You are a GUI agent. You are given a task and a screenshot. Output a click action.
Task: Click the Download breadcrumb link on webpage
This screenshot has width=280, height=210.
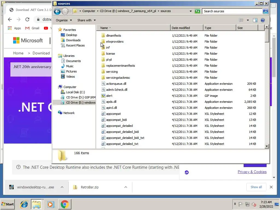pyautogui.click(x=41, y=53)
